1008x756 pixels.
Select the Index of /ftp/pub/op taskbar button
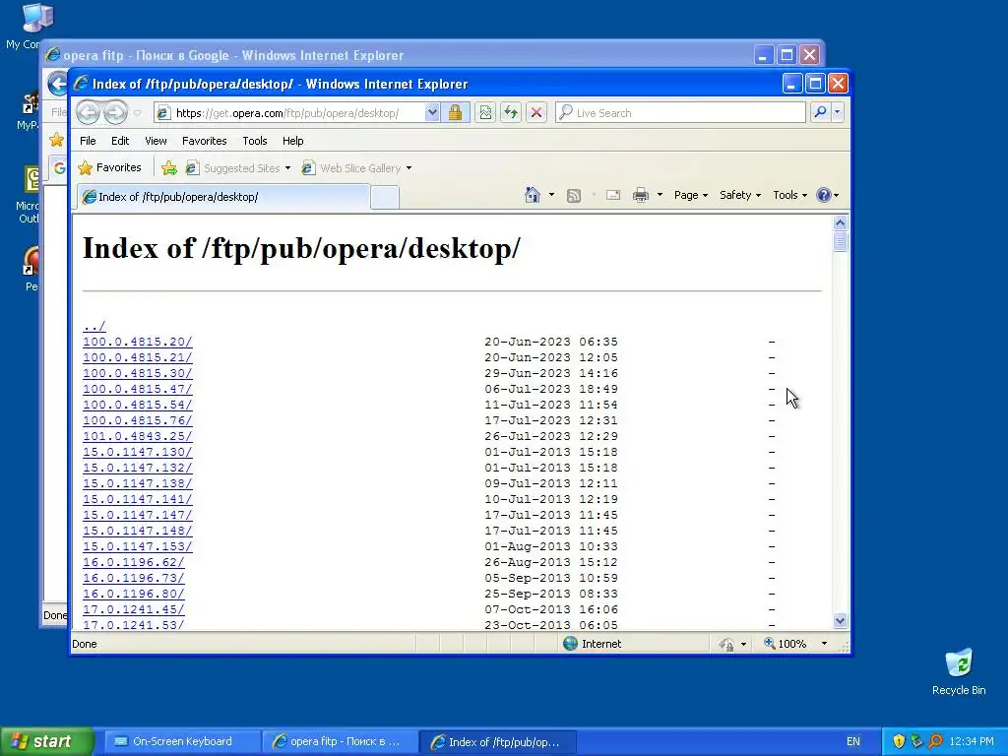(497, 741)
